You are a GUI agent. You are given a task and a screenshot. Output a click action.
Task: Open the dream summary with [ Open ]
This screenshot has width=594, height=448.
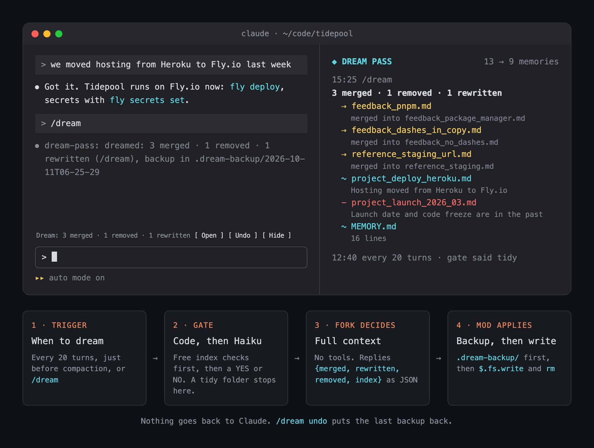tap(209, 236)
